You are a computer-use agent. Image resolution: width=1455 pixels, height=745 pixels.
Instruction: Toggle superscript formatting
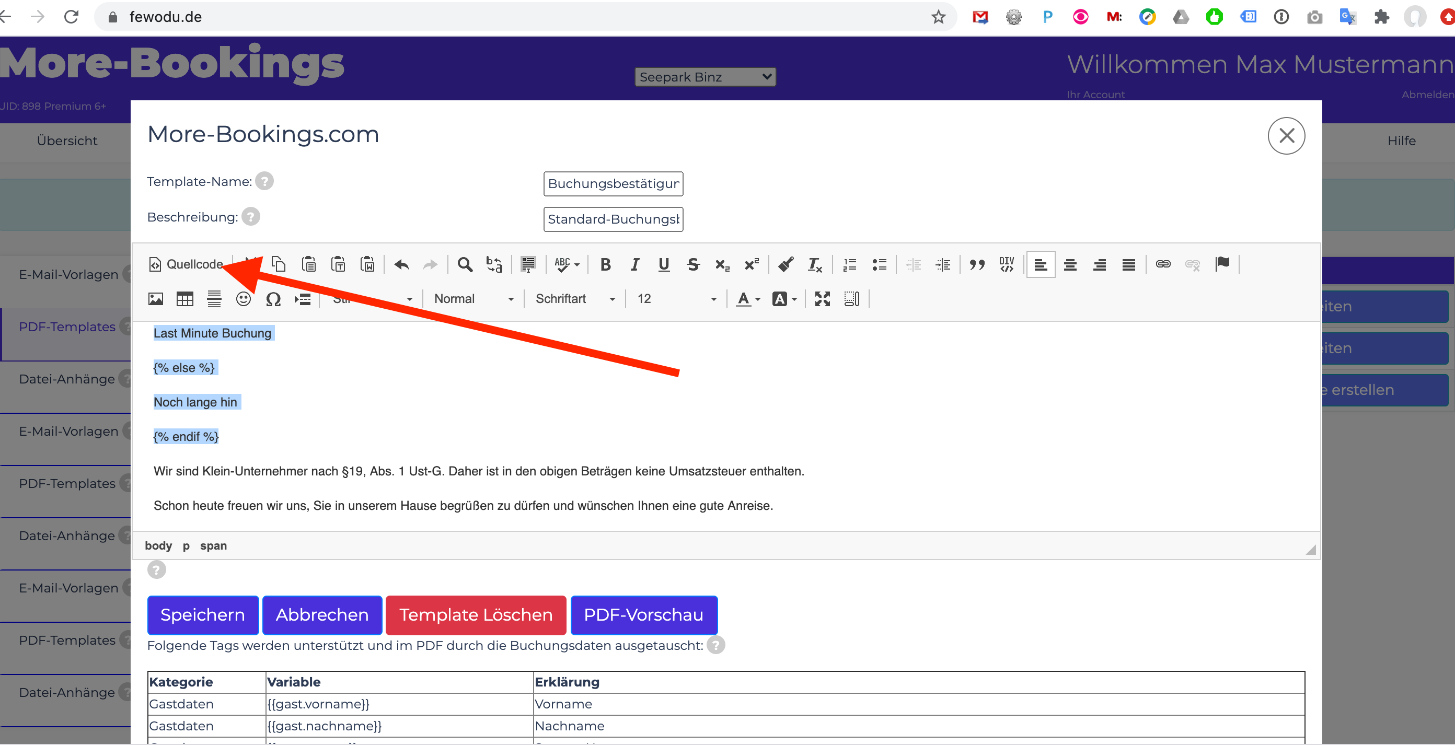pos(752,264)
